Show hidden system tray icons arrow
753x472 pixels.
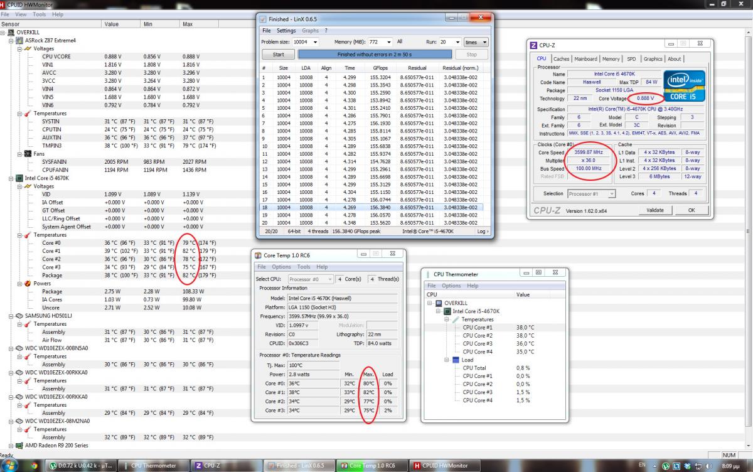coord(656,466)
